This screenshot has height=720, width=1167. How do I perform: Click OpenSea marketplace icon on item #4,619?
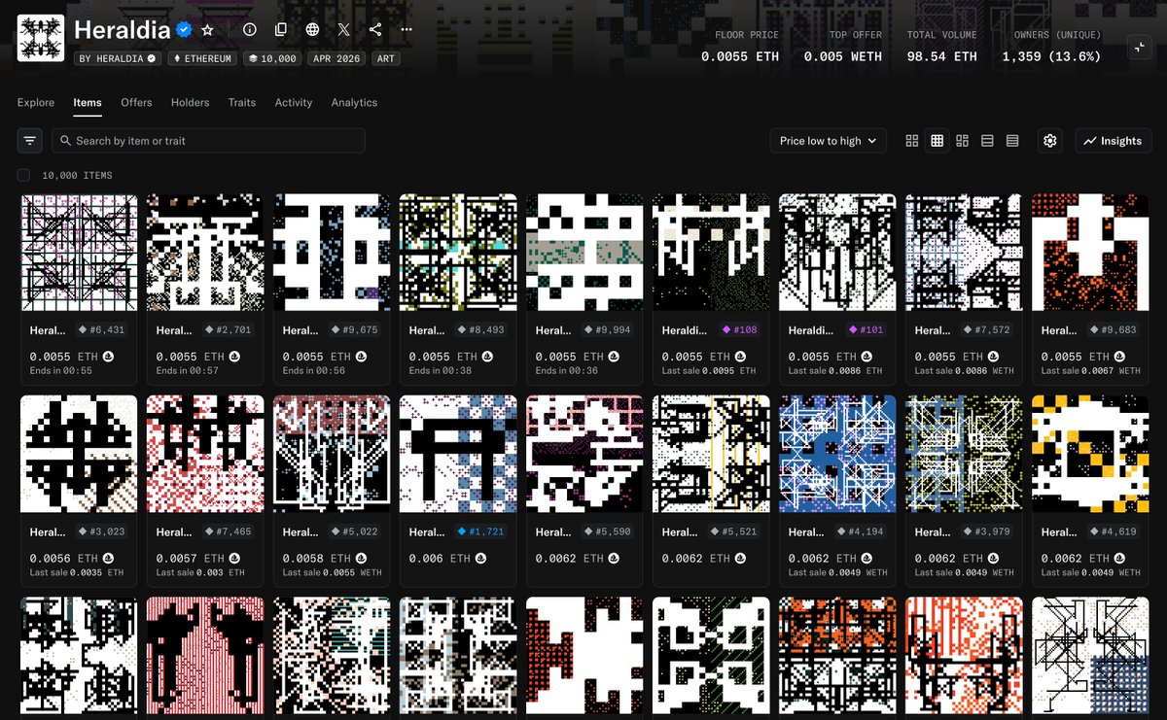[1119, 559]
